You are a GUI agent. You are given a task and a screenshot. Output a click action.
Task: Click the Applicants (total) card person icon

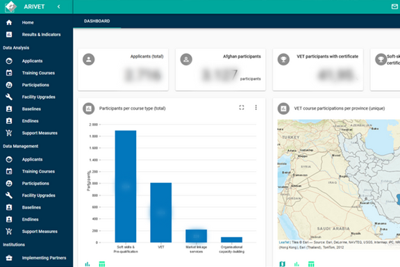click(88, 59)
